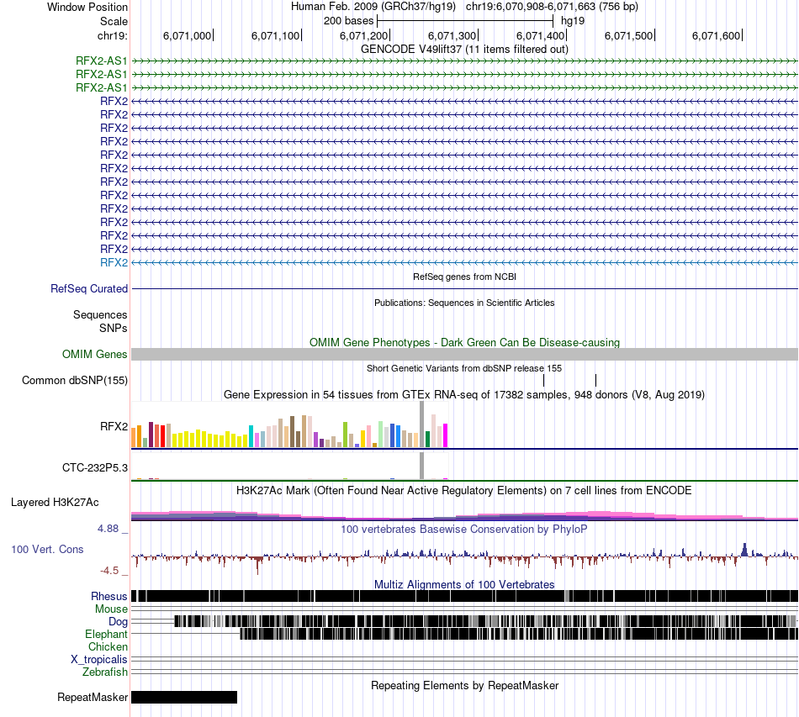The height and width of the screenshot is (717, 799).
Task: Click the Mouse alignment label
Action: coord(111,609)
